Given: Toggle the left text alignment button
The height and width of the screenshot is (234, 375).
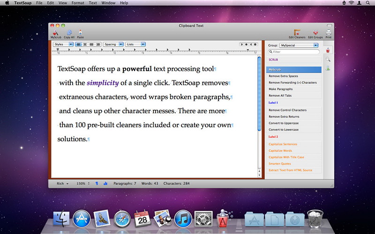Looking at the screenshot, I should (78, 44).
